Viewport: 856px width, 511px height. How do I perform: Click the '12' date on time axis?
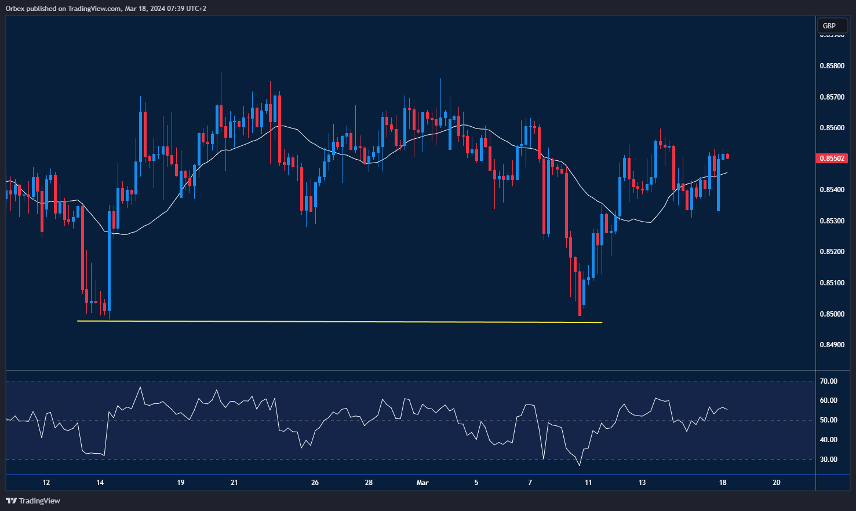click(x=46, y=483)
